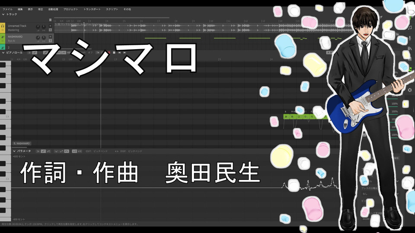Open the 修正 menu
The height and width of the screenshot is (233, 415).
pyautogui.click(x=41, y=9)
